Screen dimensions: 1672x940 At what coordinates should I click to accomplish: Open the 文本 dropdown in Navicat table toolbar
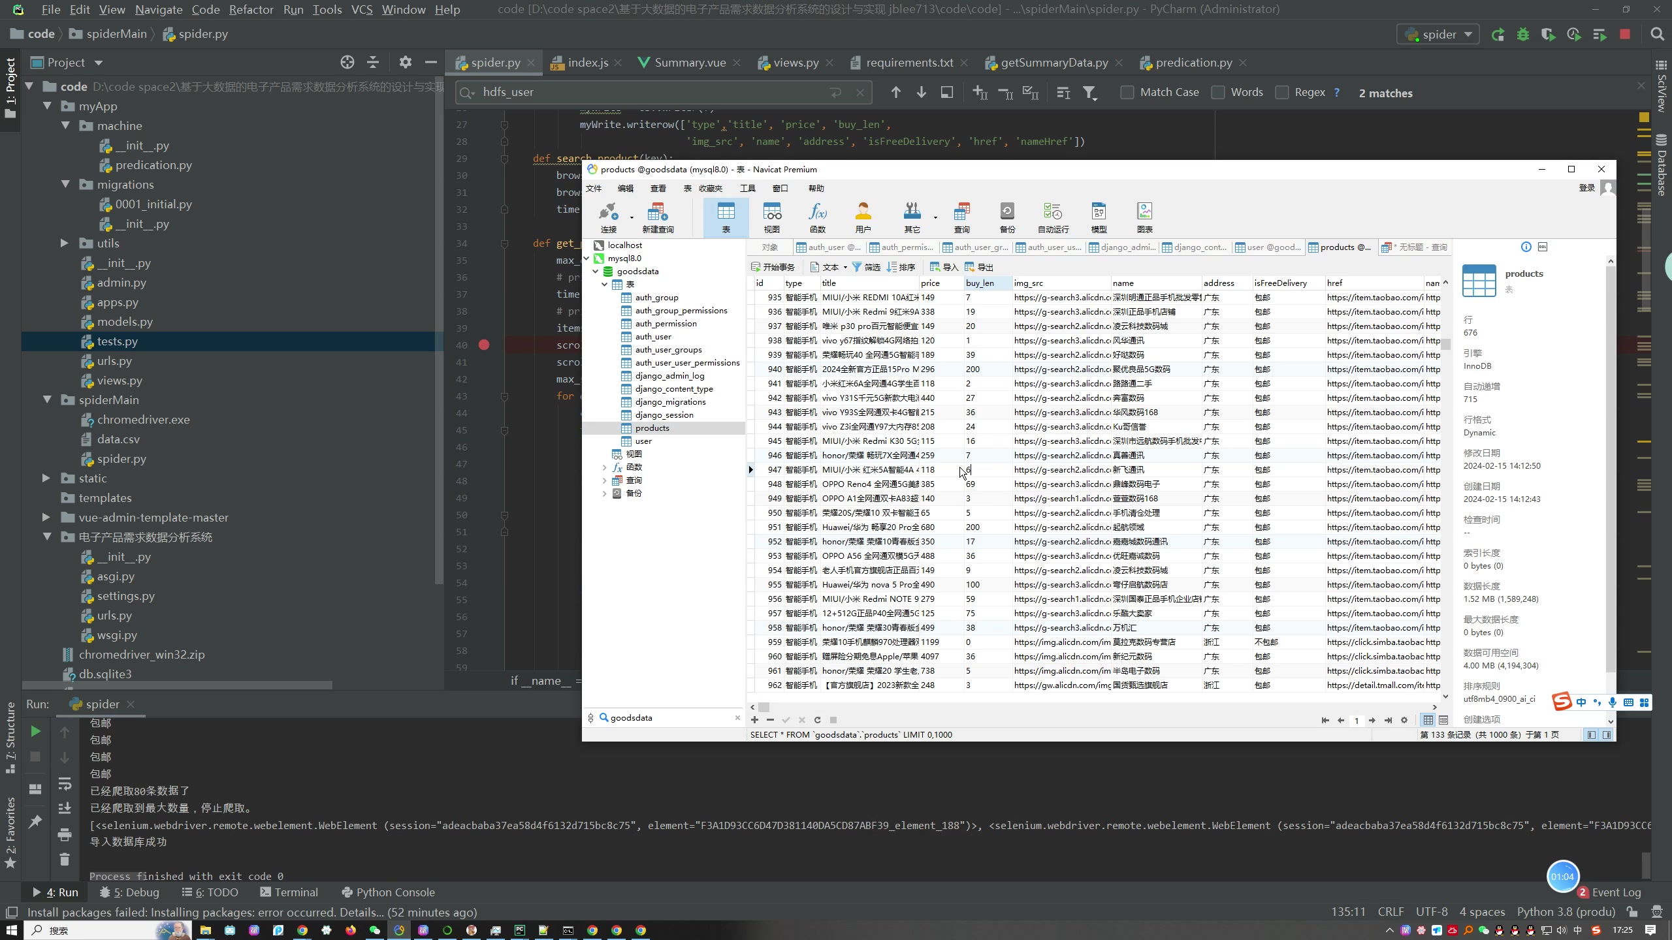(828, 267)
